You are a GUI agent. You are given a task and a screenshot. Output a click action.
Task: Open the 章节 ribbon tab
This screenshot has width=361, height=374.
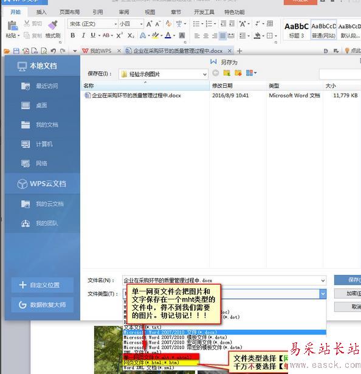(176, 12)
